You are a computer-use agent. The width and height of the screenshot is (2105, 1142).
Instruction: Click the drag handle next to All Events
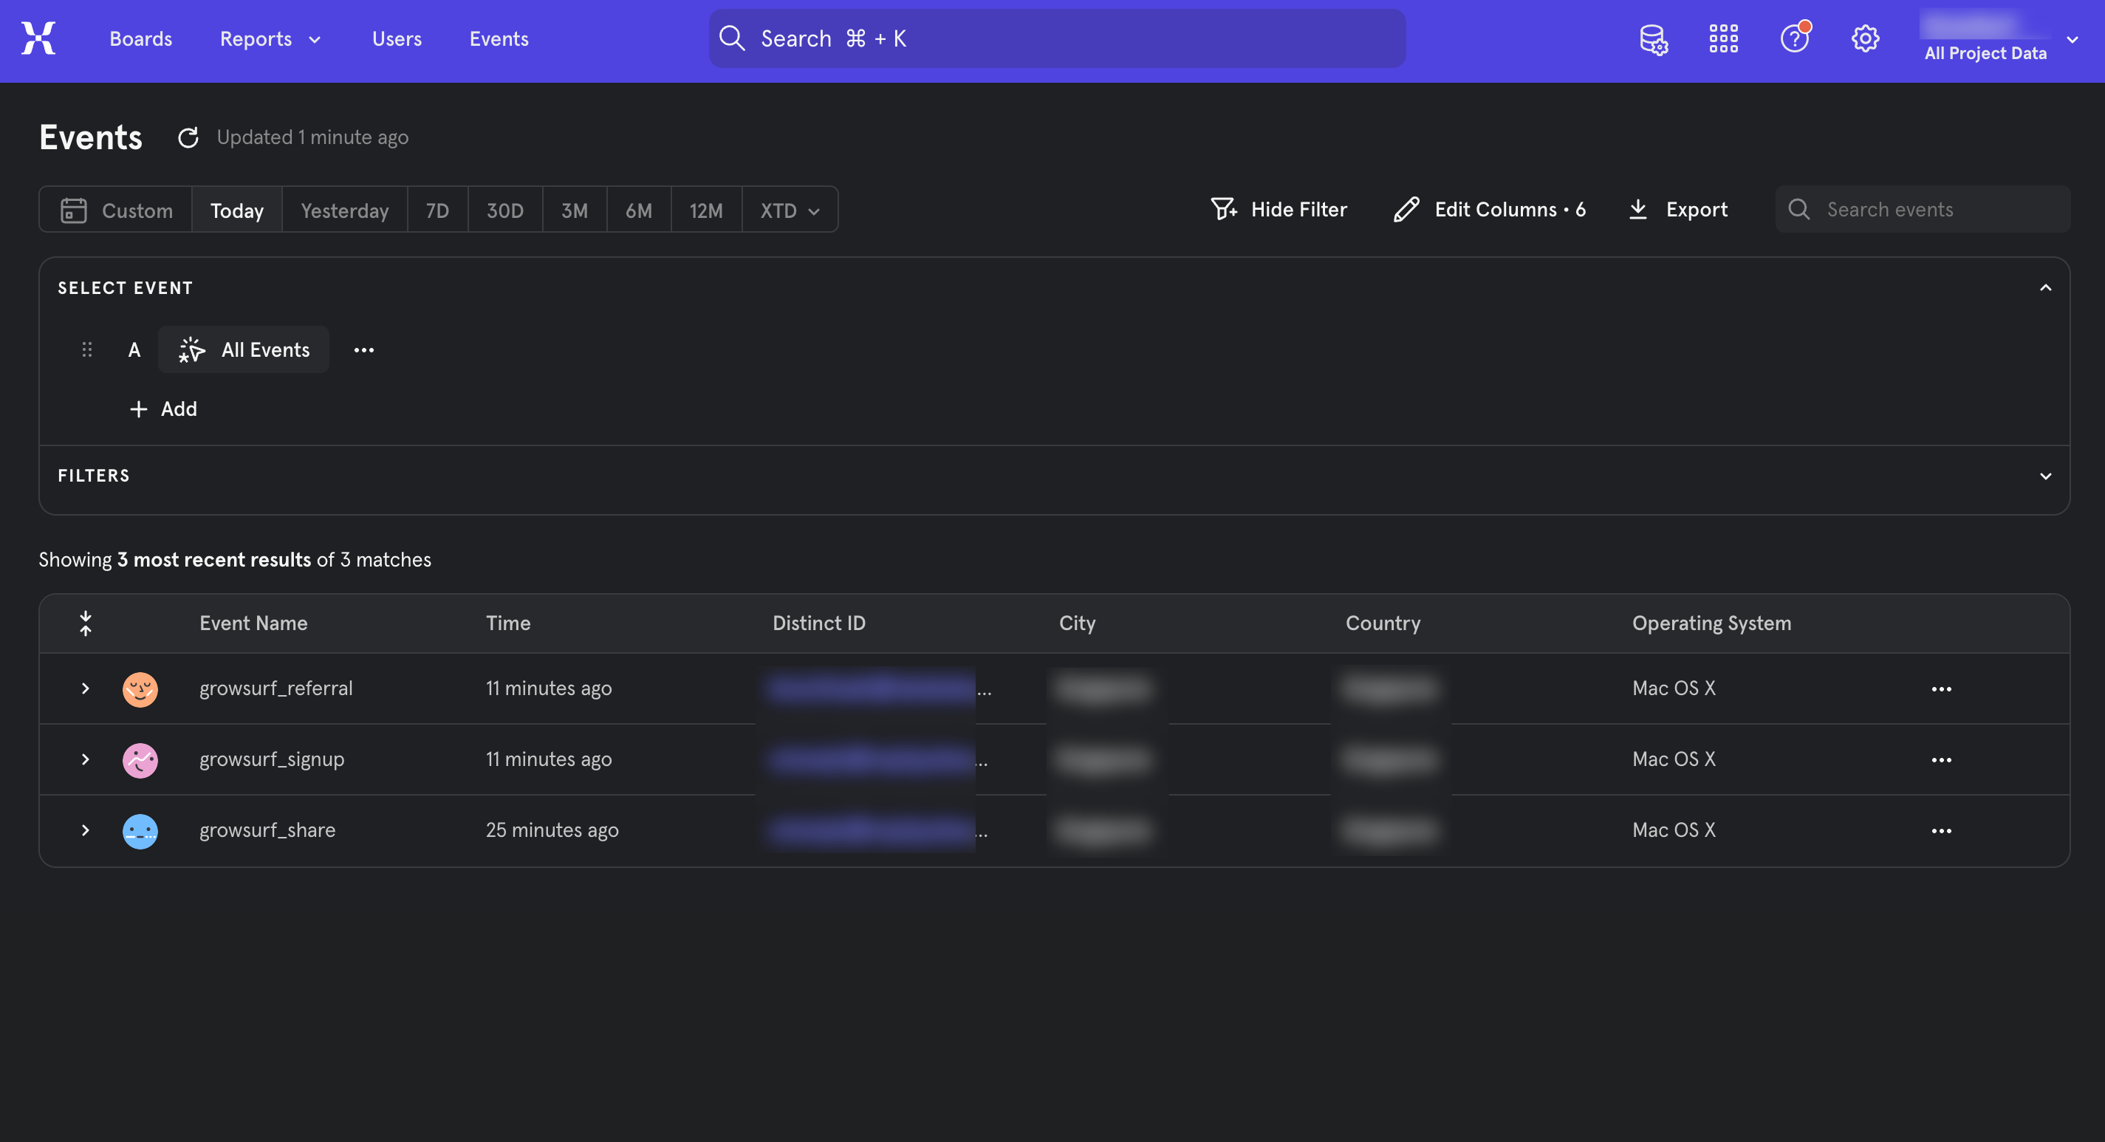coord(87,349)
